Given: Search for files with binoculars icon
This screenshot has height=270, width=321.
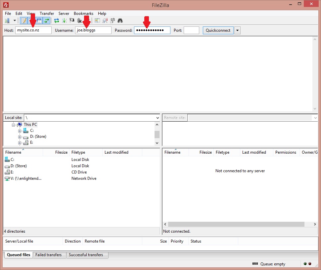Looking at the screenshot, I should point(120,20).
